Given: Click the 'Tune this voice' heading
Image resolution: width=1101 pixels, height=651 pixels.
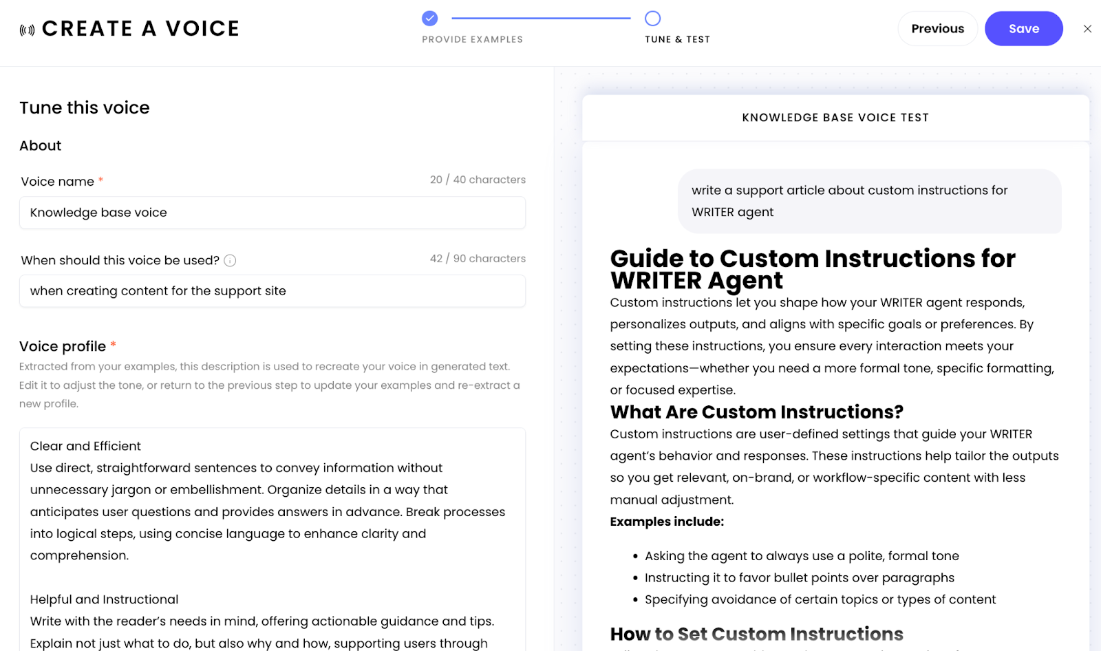Looking at the screenshot, I should coord(85,108).
